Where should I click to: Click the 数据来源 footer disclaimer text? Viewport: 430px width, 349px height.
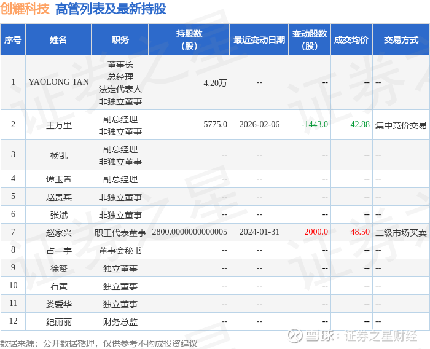(99, 343)
